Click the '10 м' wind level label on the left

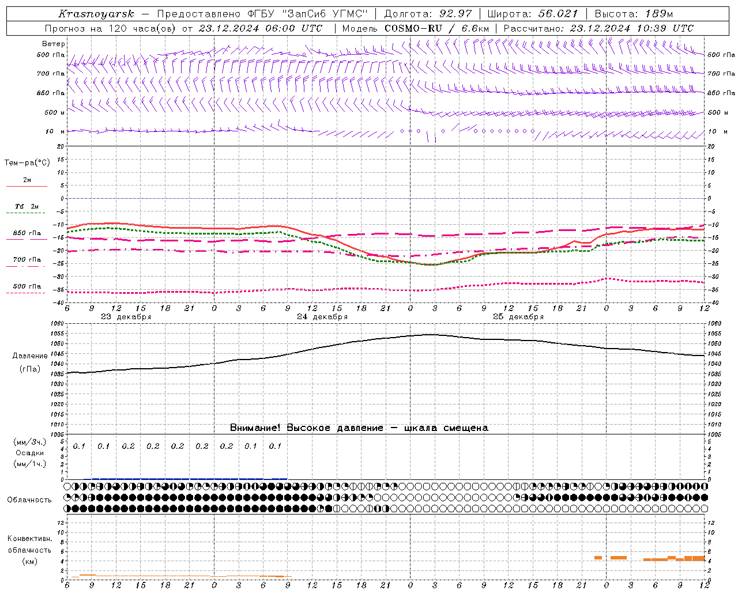(55, 131)
